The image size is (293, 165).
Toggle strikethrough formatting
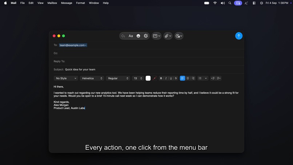176,78
